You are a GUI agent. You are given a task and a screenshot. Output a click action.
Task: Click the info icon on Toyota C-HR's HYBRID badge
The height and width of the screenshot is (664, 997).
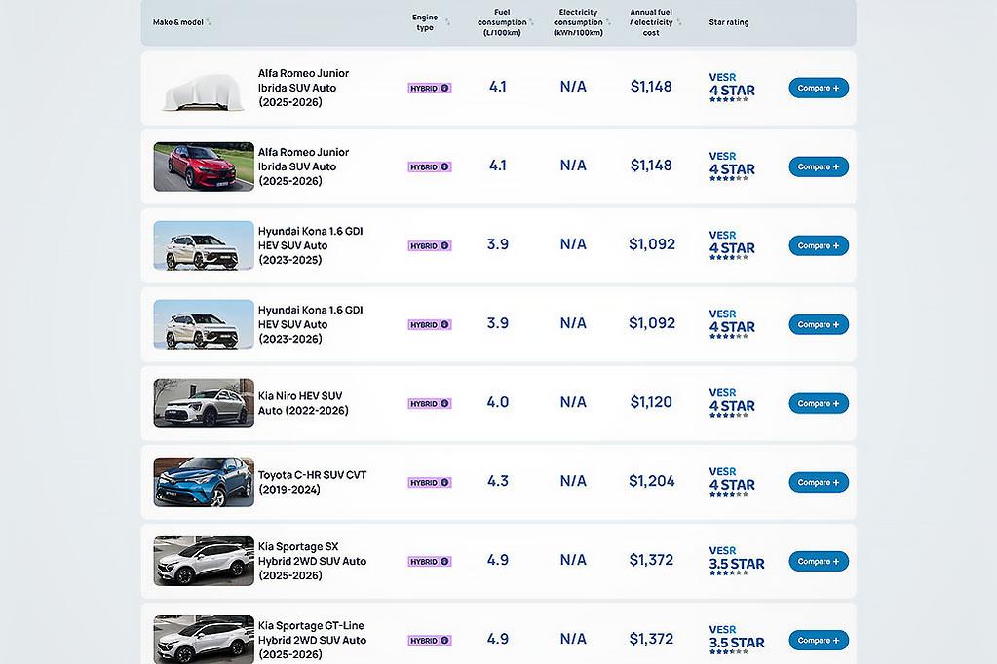pyautogui.click(x=446, y=482)
